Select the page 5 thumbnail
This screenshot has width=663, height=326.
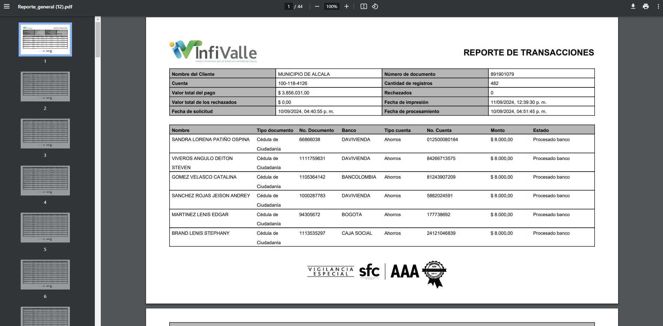point(45,227)
